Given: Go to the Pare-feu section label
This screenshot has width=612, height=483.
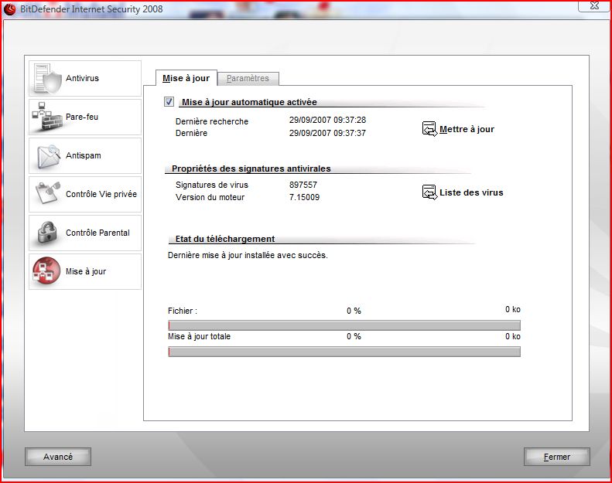Looking at the screenshot, I should coord(82,117).
